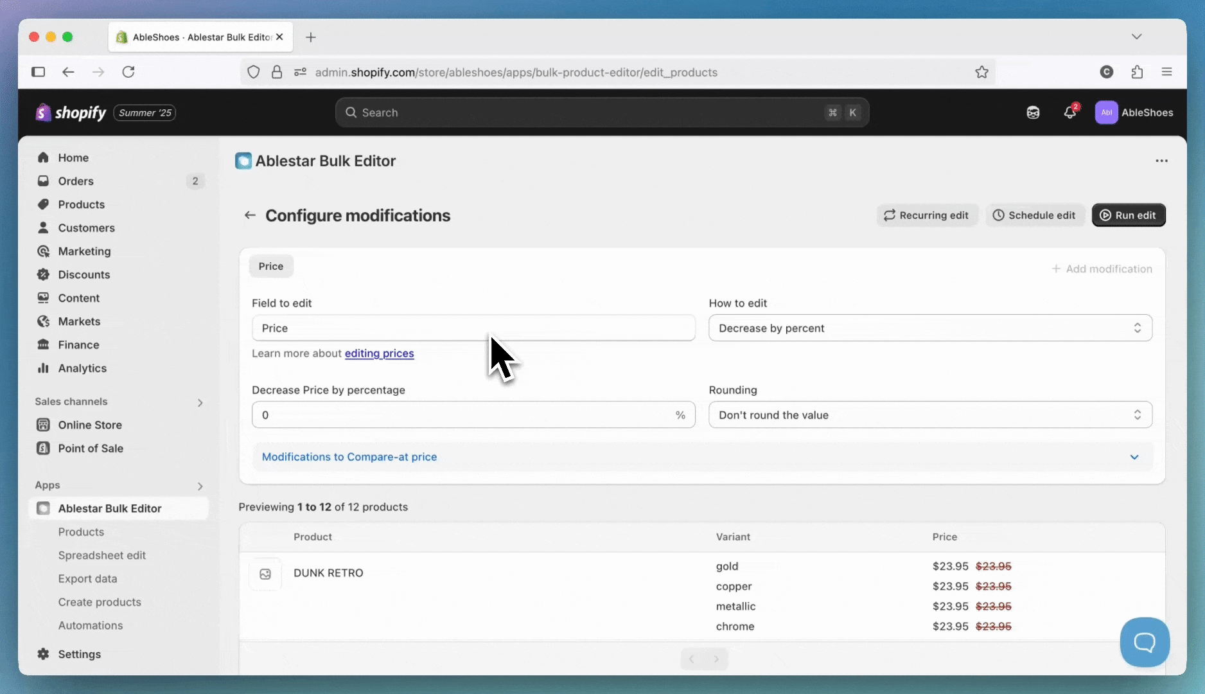Click the Recurring edit button
This screenshot has height=694, width=1205.
coord(926,215)
